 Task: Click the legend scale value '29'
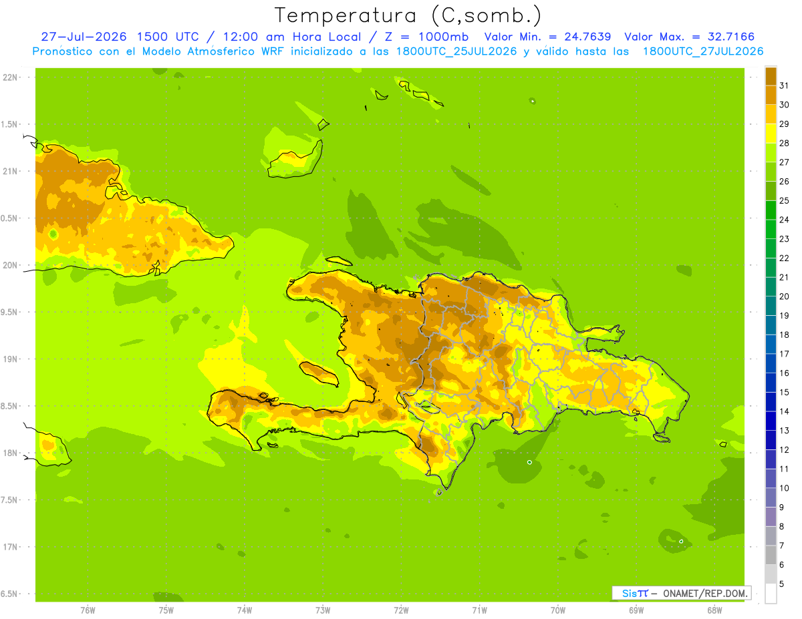[784, 124]
